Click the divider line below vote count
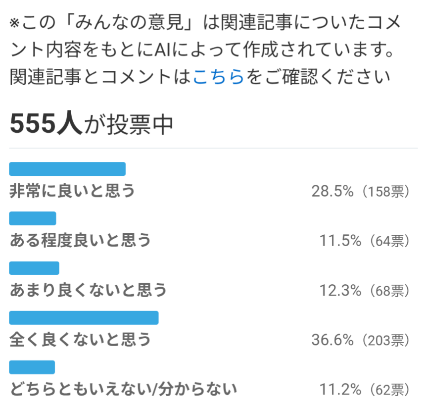This screenshot has height=417, width=427. point(214,148)
